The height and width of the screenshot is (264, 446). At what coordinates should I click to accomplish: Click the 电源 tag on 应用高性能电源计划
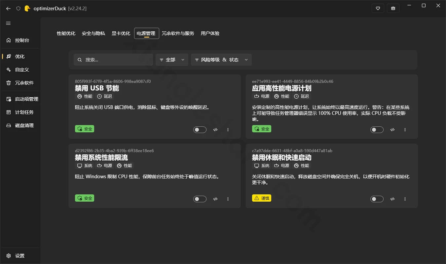coord(262,96)
